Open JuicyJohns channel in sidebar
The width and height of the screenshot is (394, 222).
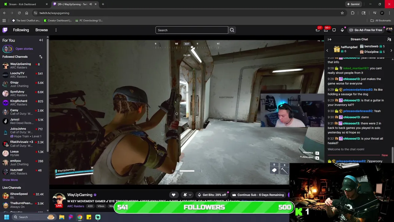[x=23, y=132]
